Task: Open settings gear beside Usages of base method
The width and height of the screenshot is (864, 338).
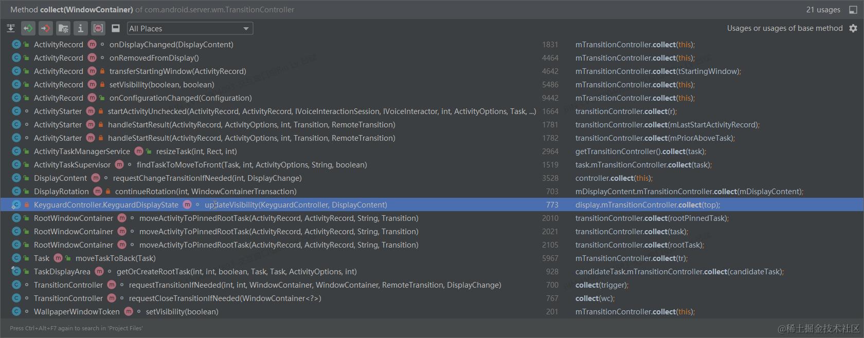Action: coord(853,28)
